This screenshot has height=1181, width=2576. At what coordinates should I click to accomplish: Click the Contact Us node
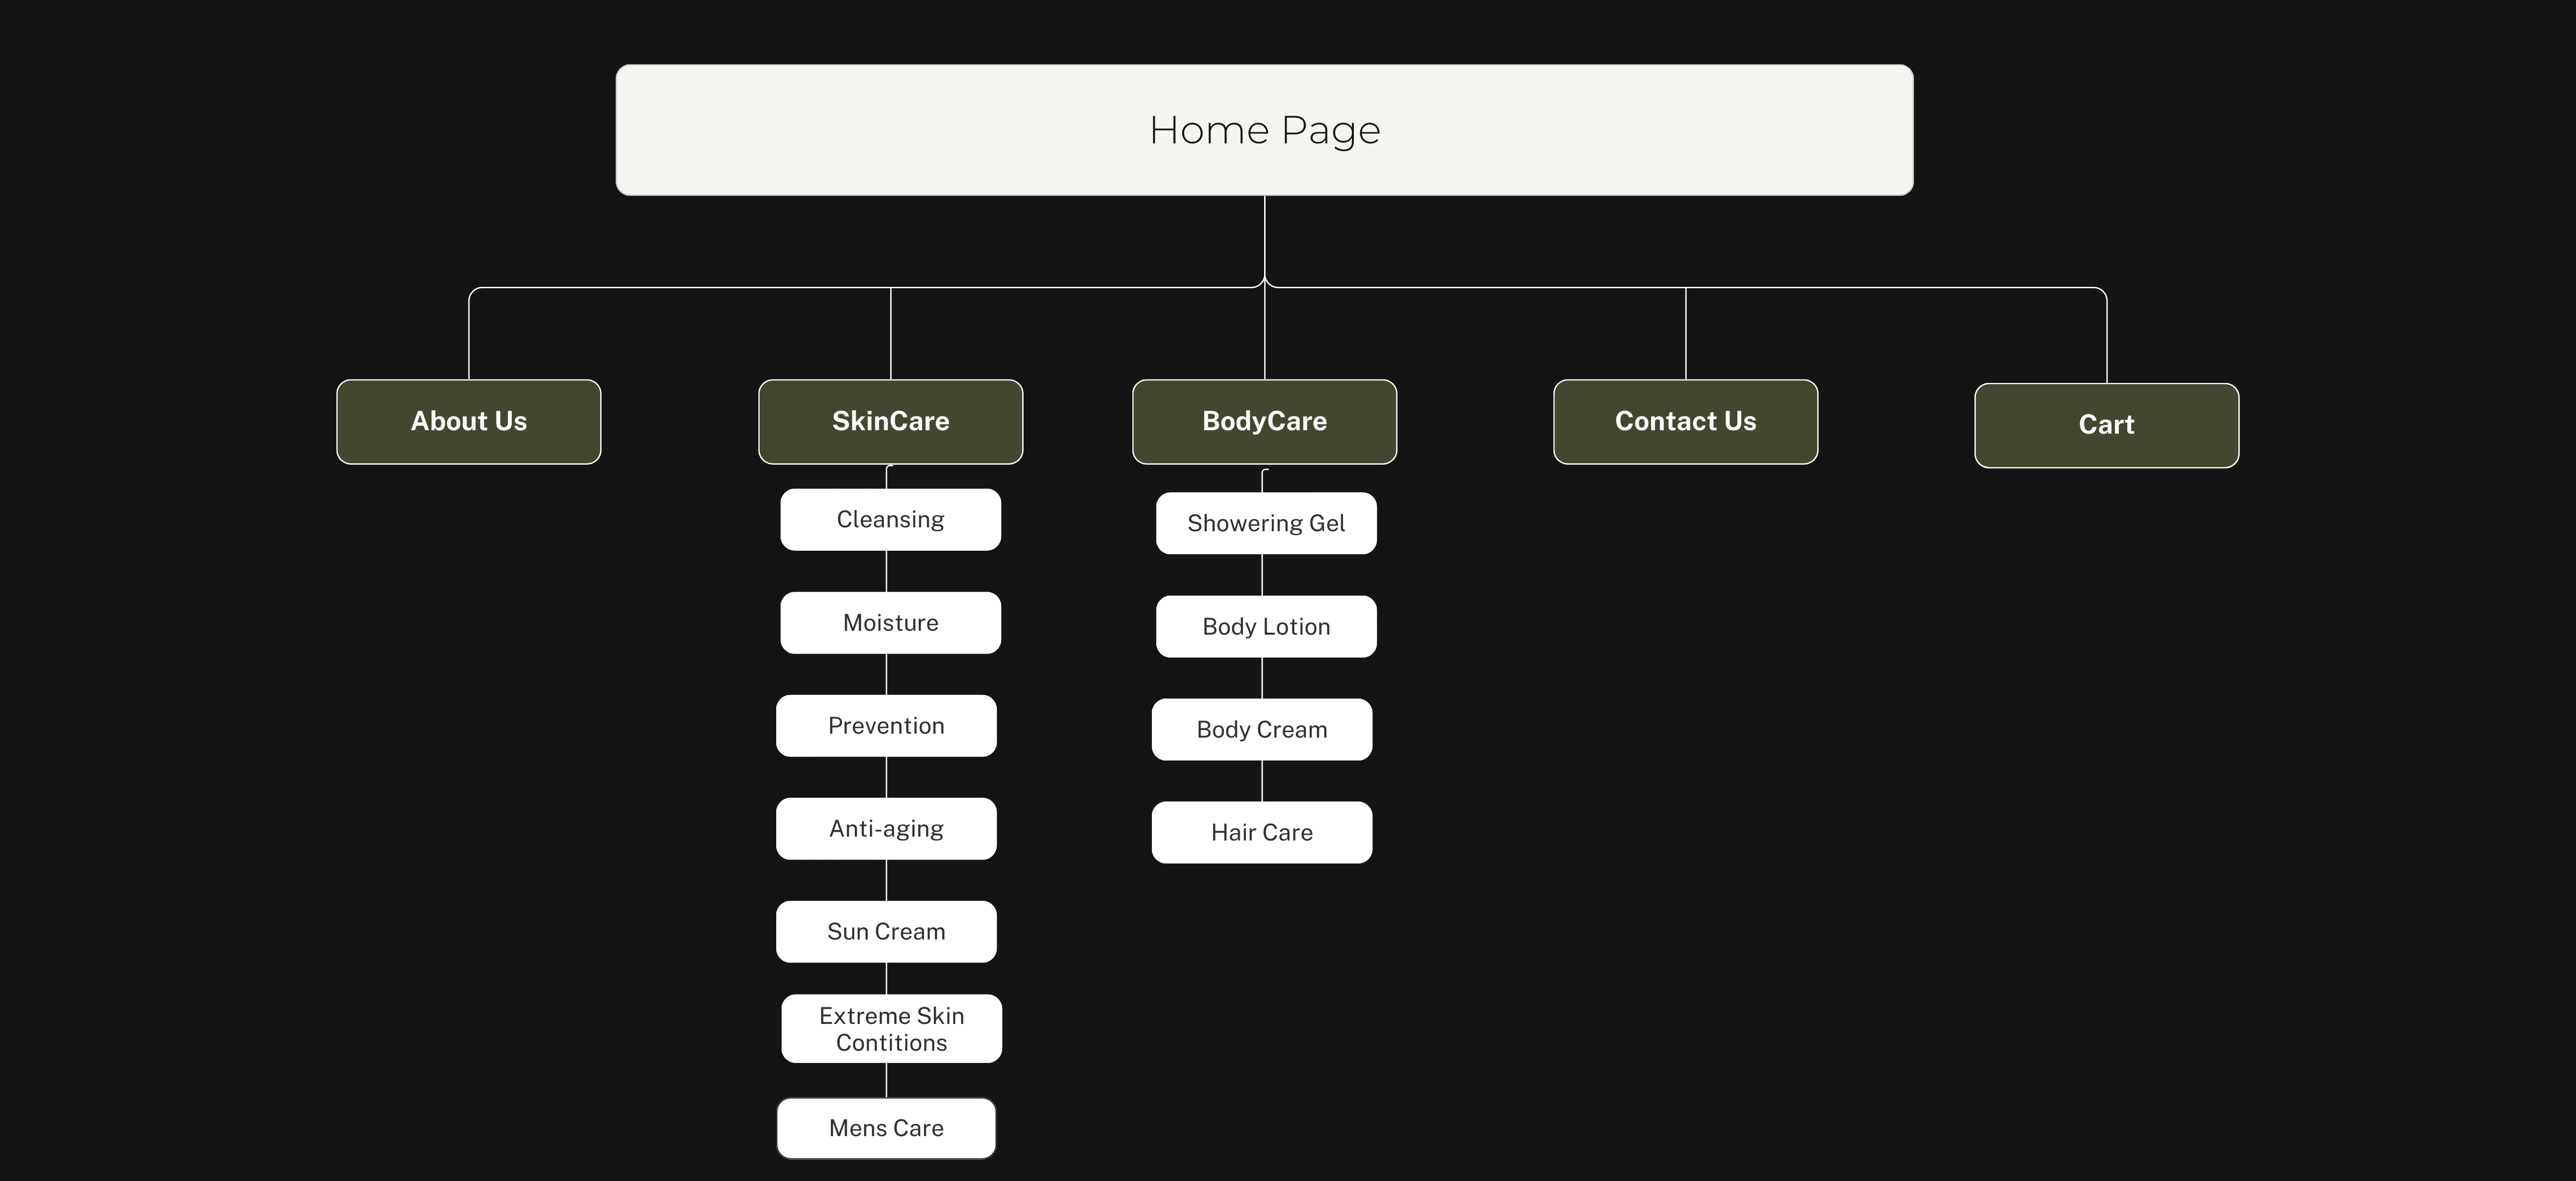tap(1685, 421)
